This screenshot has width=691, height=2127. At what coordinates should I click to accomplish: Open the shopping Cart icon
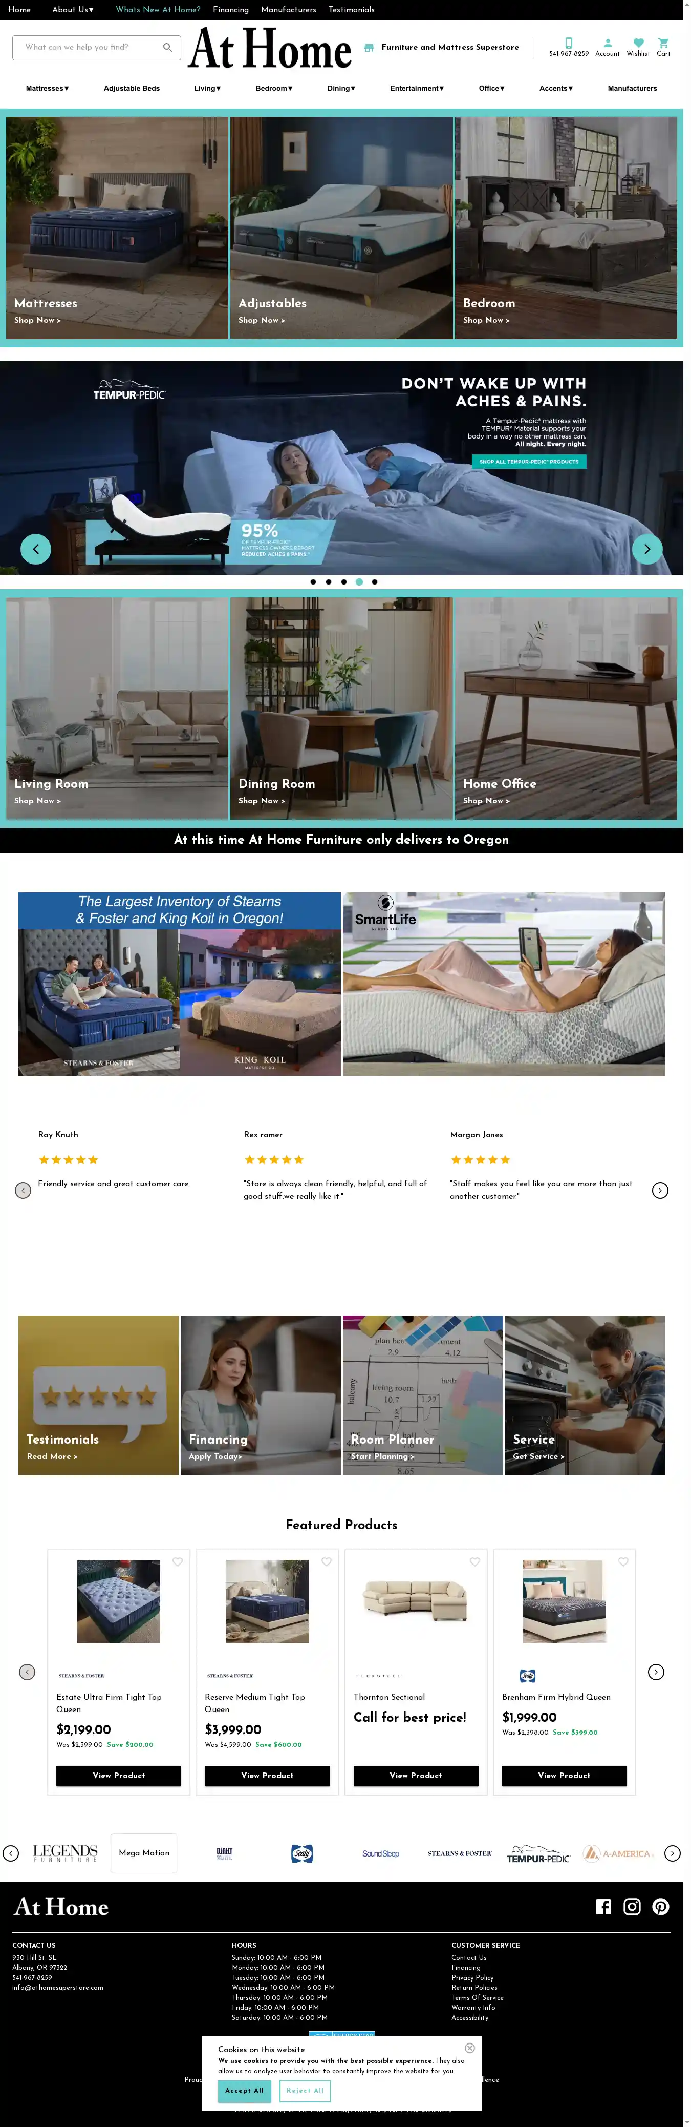point(663,43)
